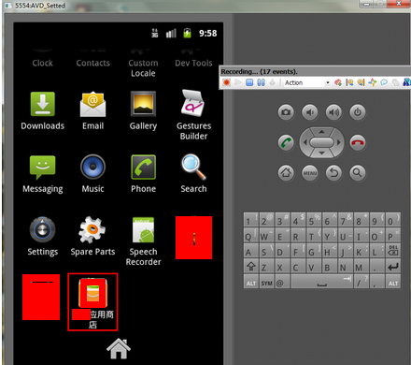Viewport: 411px width, 365px height.
Task: Stop the recording with the blue square
Action: click(249, 82)
